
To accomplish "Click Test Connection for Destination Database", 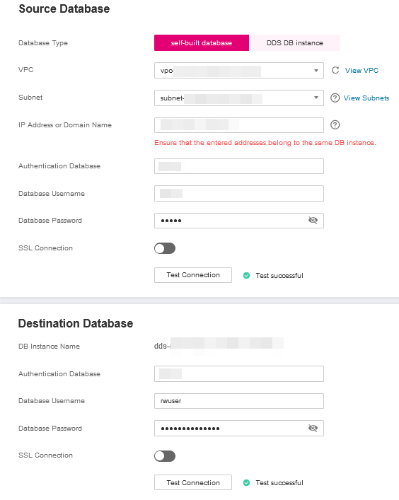I will [x=193, y=482].
